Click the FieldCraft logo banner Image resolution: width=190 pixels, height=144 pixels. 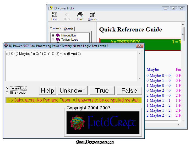[x=103, y=122]
